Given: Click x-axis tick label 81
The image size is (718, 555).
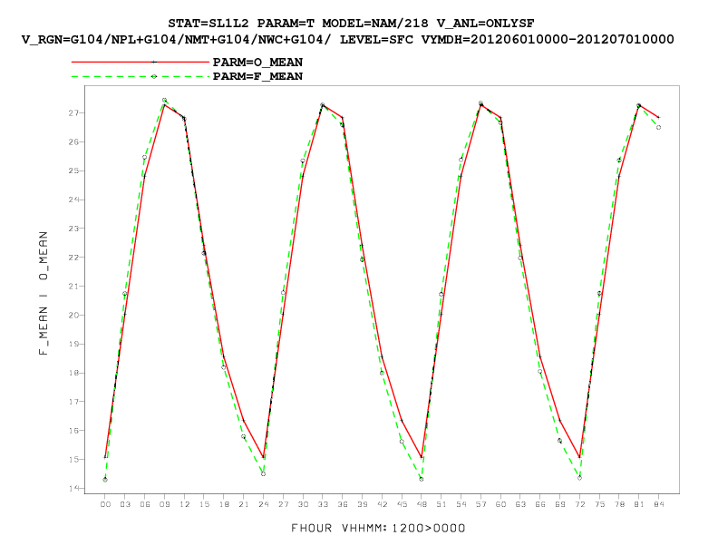Looking at the screenshot, I should tap(639, 504).
